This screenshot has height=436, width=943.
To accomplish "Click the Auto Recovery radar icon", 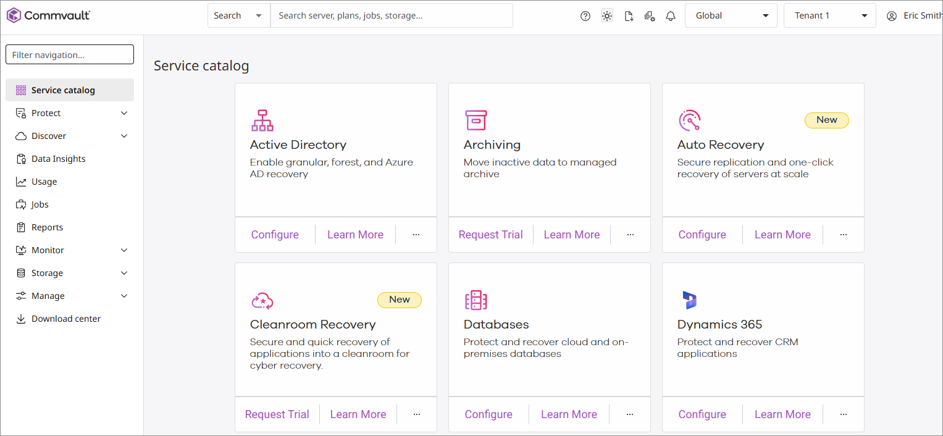I will pos(690,120).
